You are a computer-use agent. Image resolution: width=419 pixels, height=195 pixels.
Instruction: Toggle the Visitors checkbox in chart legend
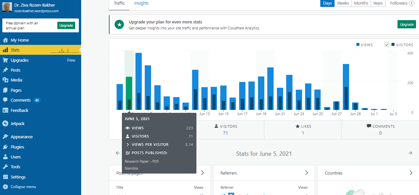coord(387,45)
